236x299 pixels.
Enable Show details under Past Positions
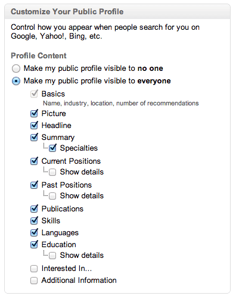coord(52,196)
